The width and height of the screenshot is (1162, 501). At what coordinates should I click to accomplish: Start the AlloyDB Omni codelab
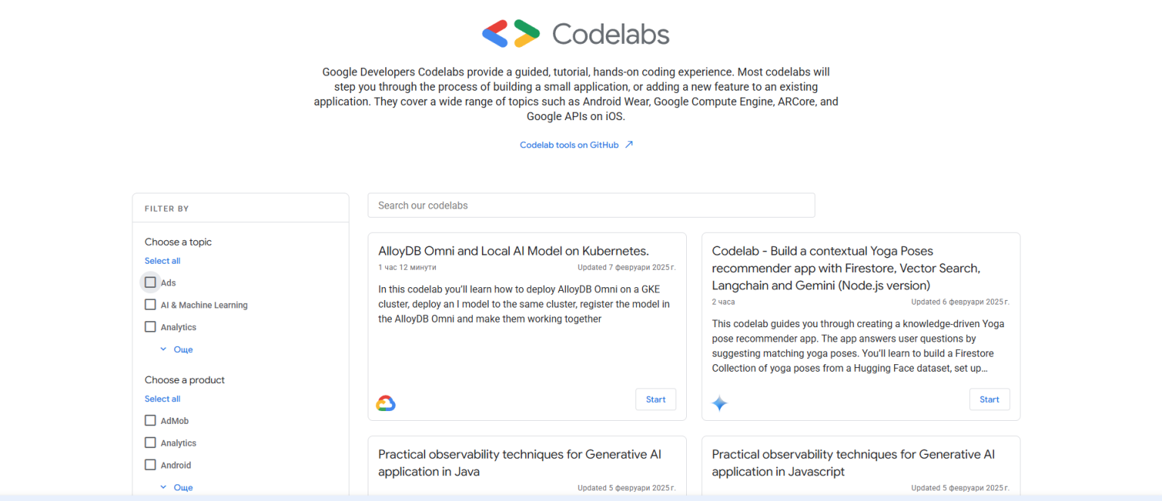[x=656, y=400]
